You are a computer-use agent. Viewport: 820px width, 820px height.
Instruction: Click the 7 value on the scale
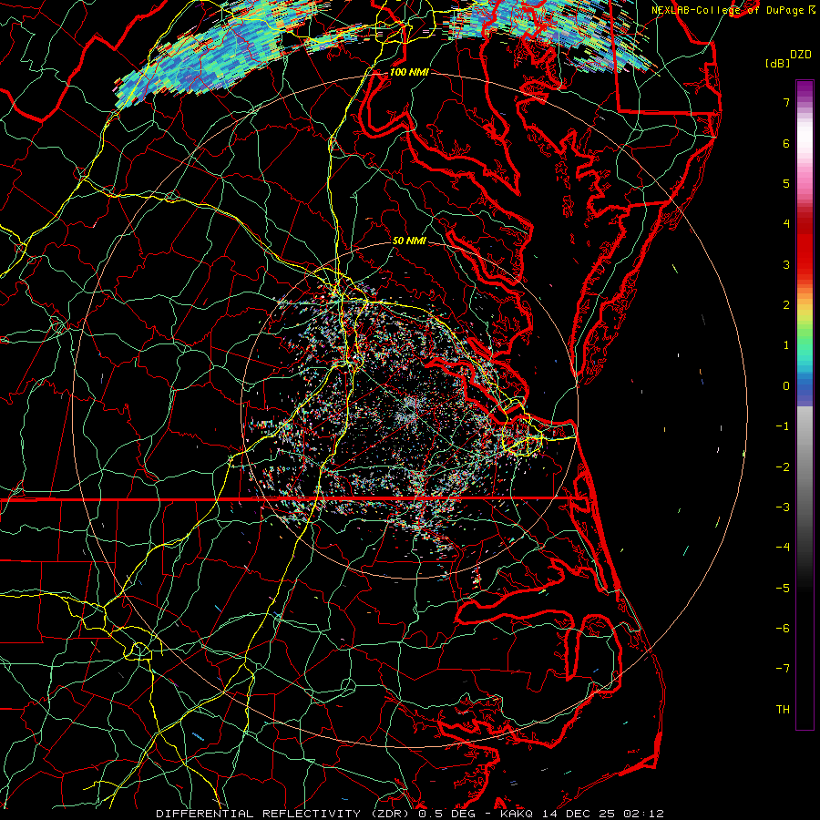(786, 102)
